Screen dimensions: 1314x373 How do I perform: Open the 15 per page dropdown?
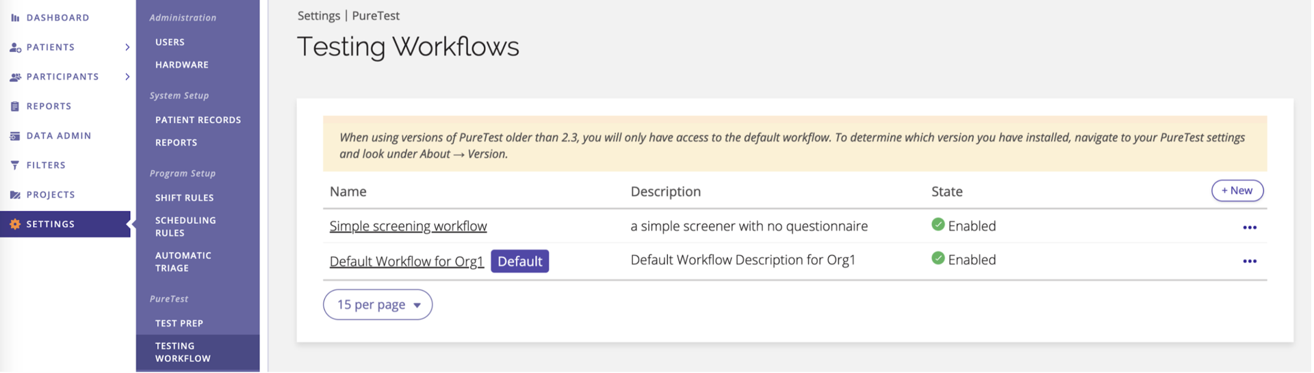coord(378,305)
